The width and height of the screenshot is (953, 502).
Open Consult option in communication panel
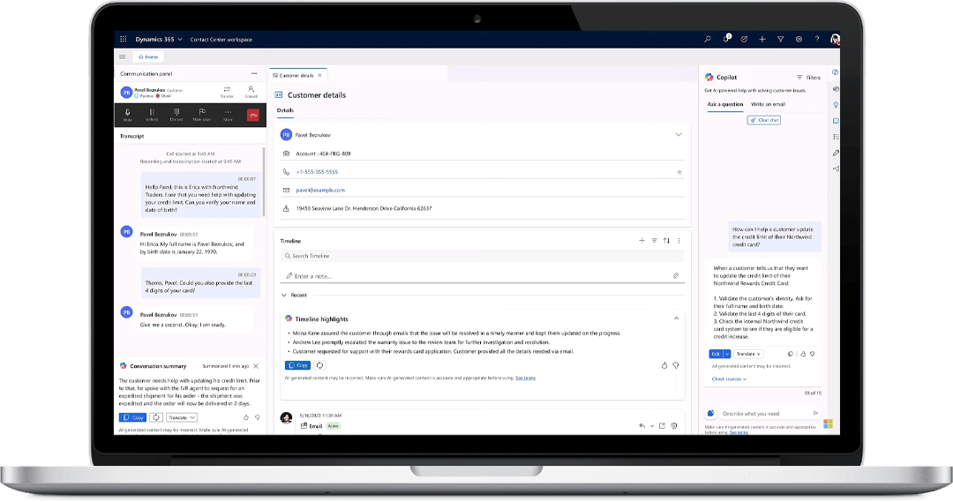tap(251, 91)
